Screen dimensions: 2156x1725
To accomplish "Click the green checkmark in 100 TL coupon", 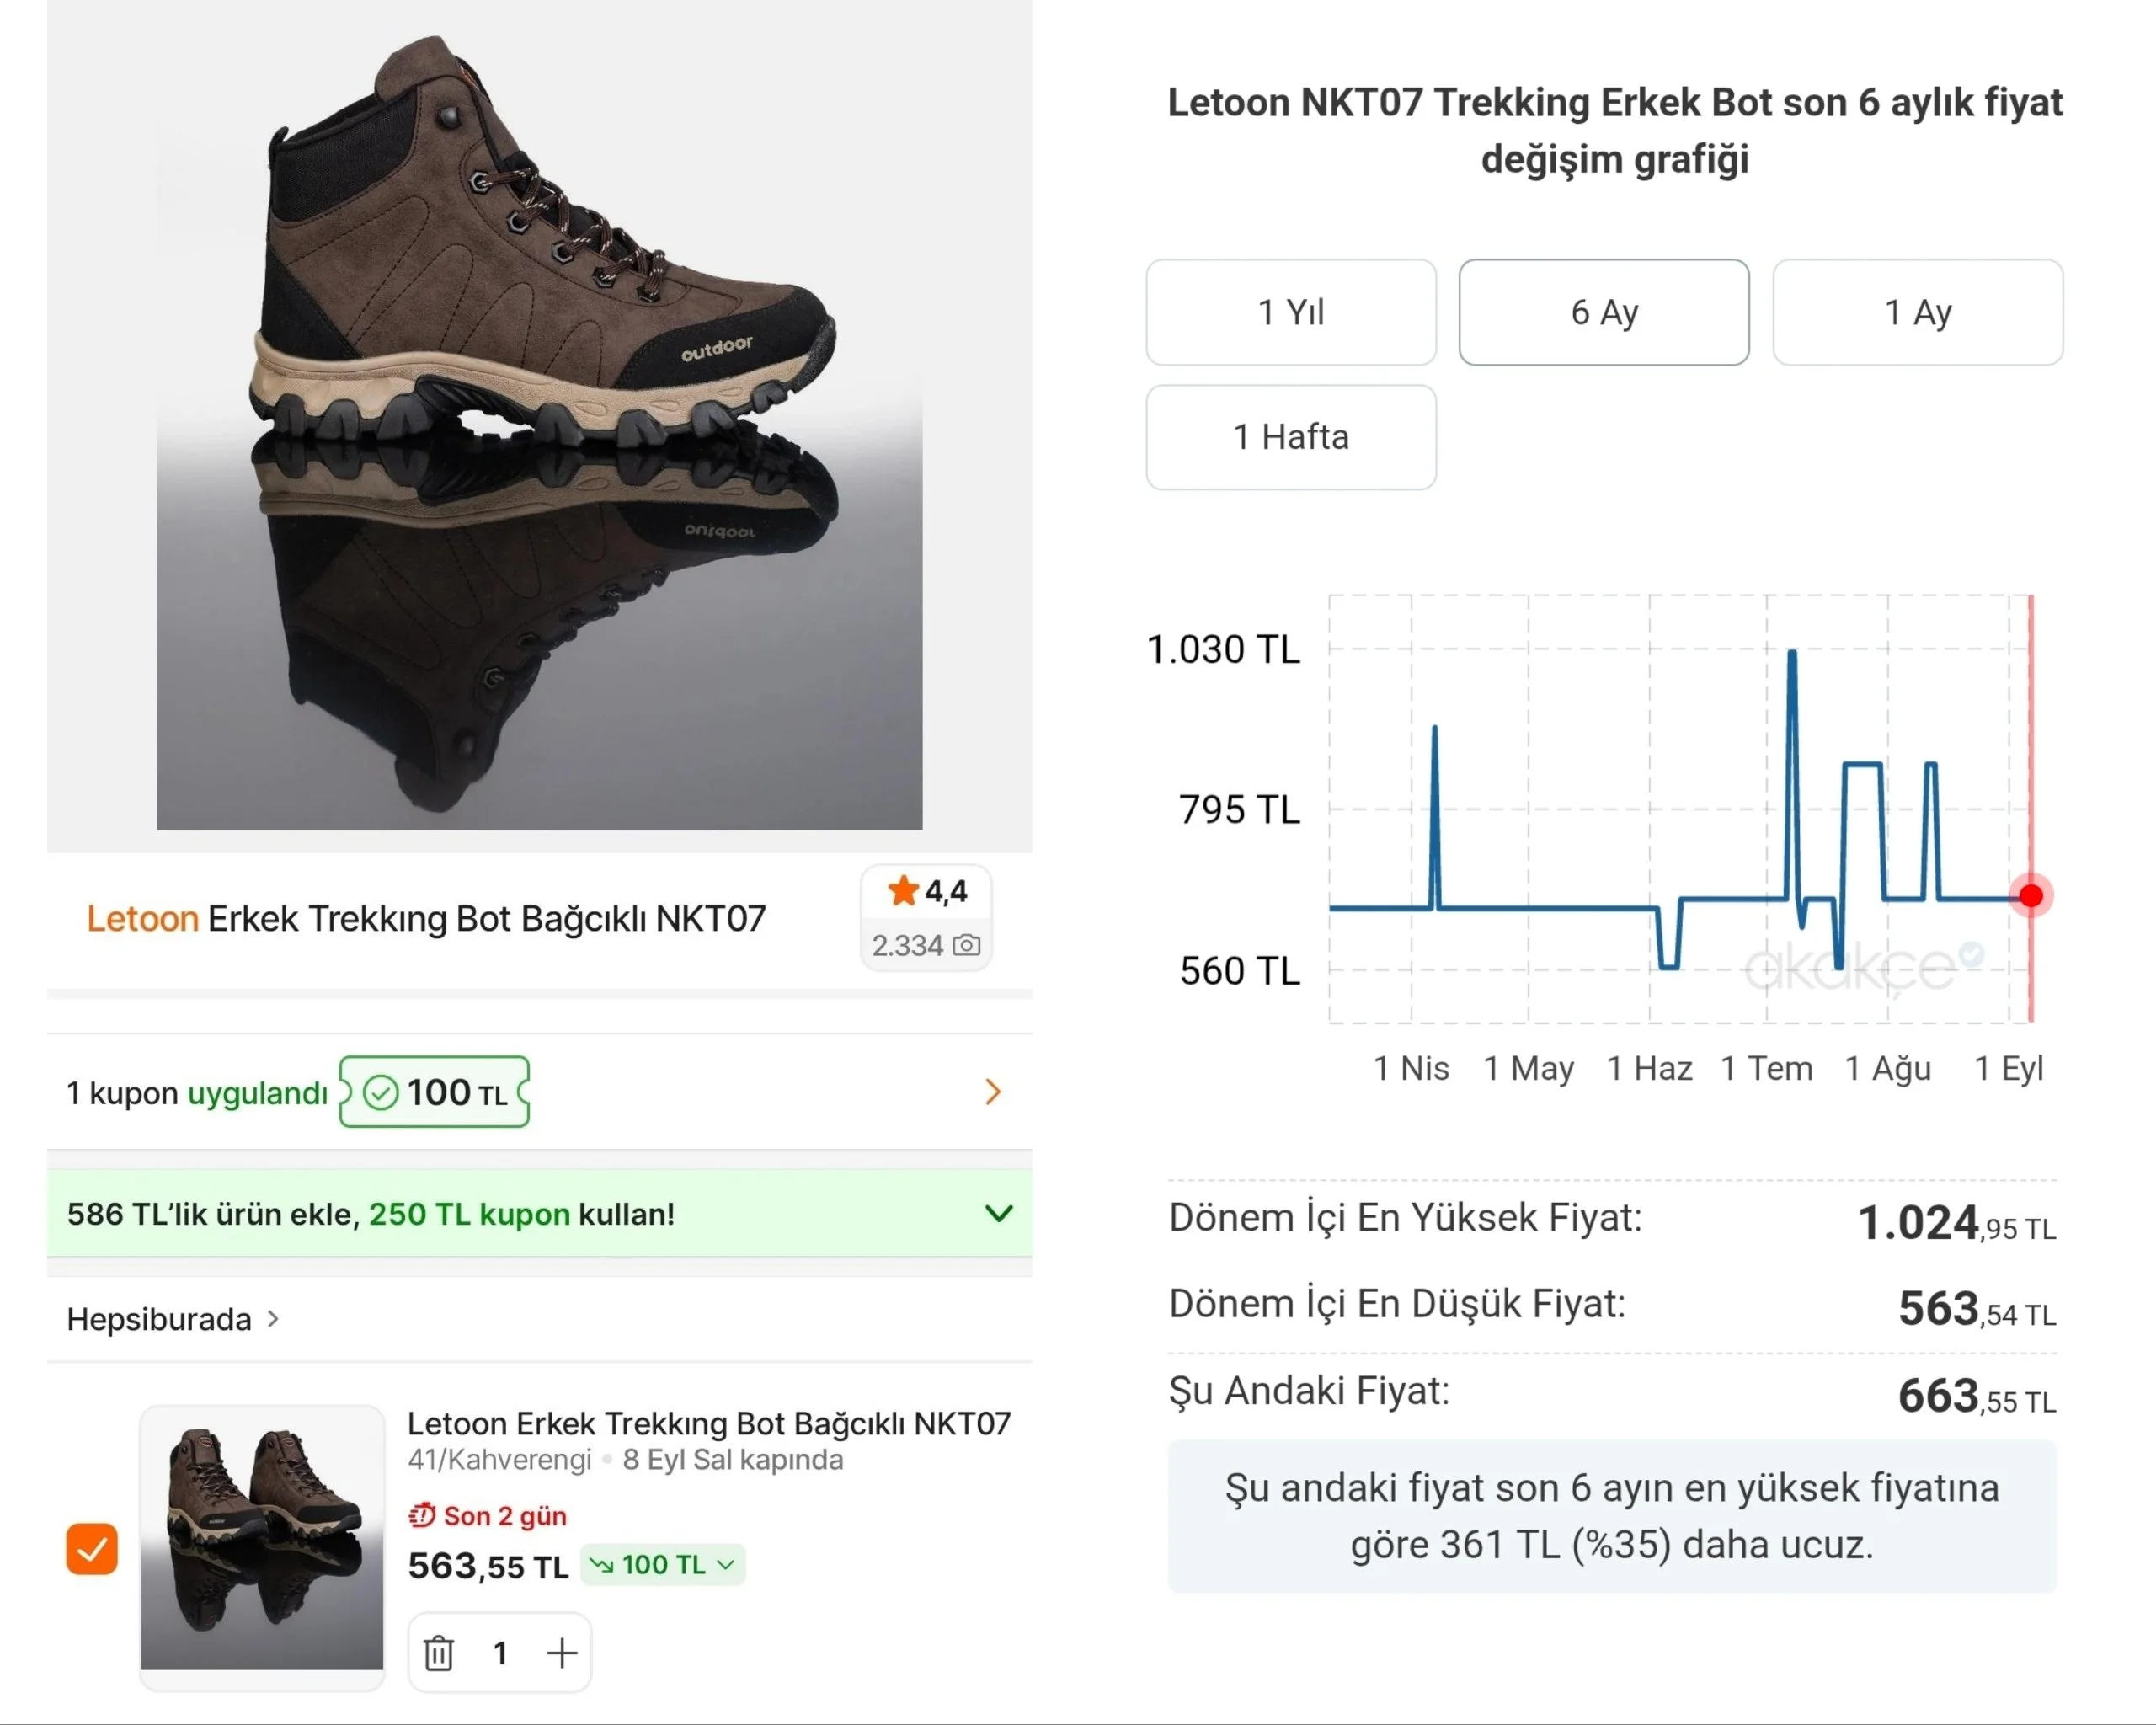I will tap(380, 1092).
